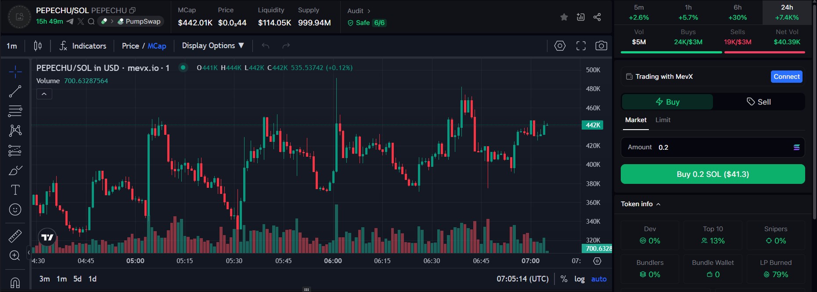Switch to the Sell tab
This screenshot has height=292, width=817.
[x=759, y=102]
